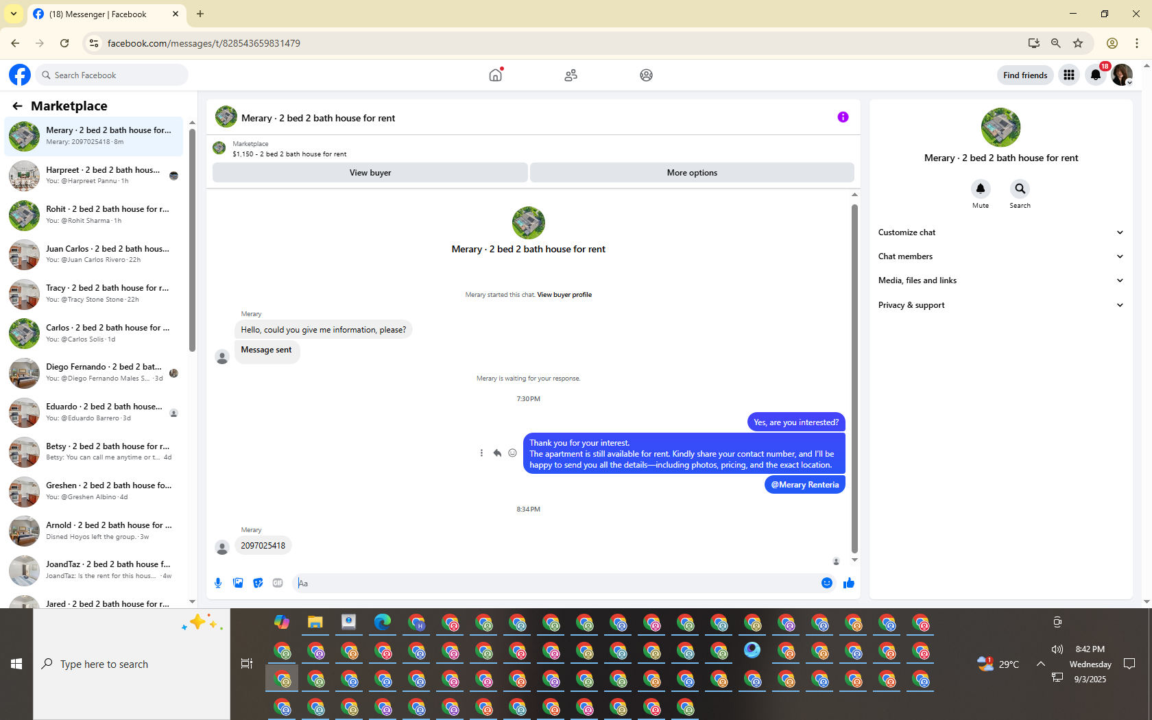
Task: Expand Chat members section
Action: point(1000,256)
